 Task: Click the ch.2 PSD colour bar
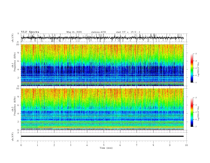tap(192, 112)
